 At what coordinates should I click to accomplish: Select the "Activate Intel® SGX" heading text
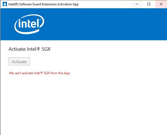tap(29, 49)
